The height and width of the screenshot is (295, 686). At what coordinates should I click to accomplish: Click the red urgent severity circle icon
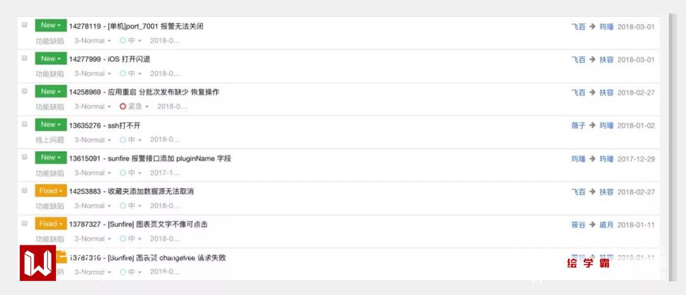click(x=123, y=107)
